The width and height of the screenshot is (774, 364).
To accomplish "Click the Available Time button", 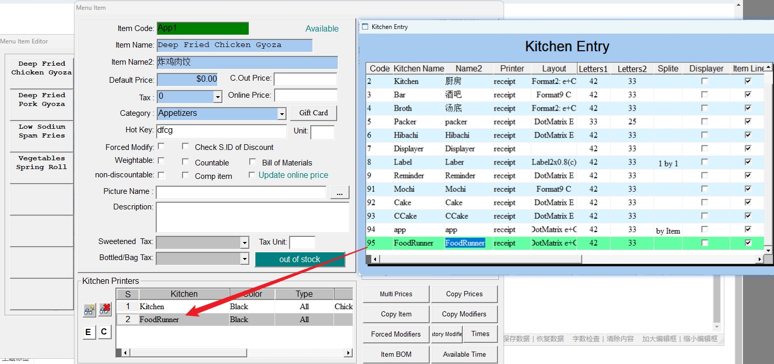I will tap(464, 354).
